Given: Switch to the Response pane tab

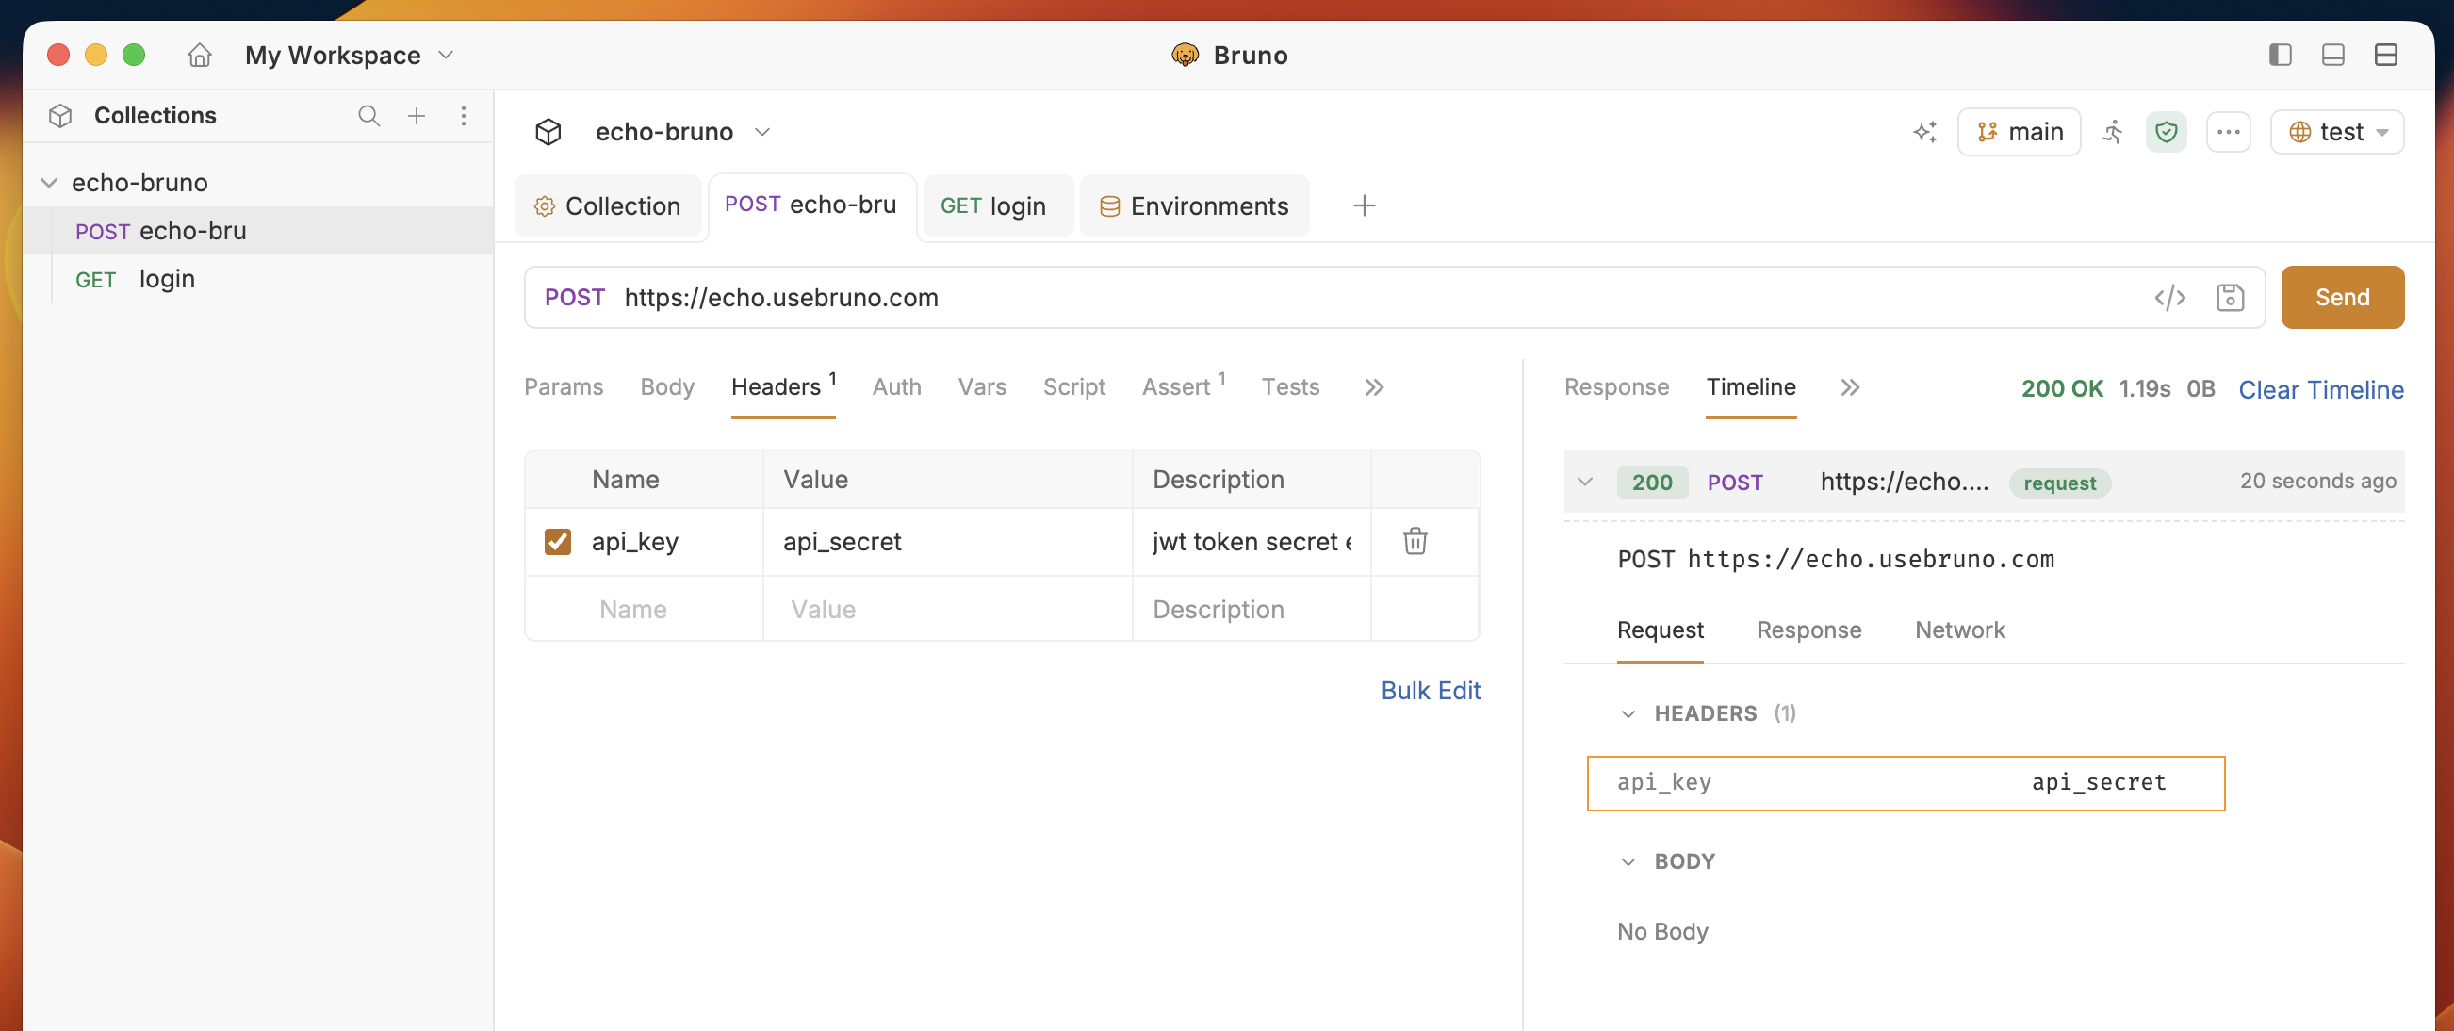Looking at the screenshot, I should 1616,387.
